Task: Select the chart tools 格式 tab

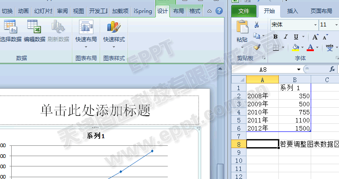Action: pyautogui.click(x=194, y=11)
